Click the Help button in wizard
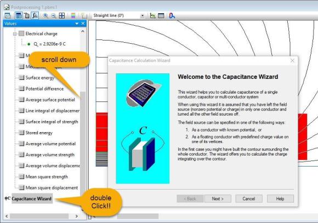The height and width of the screenshot is (223, 318). pos(280,199)
